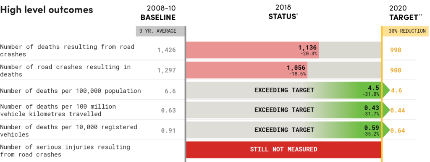Image resolution: width=430 pixels, height=162 pixels.
Task: Click the 998 target value
Action: tap(396, 50)
